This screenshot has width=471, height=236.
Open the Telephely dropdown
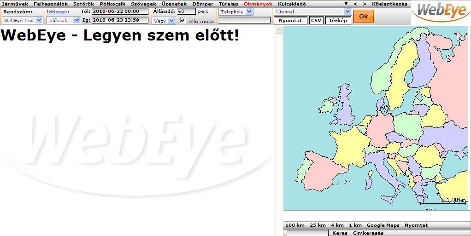point(236,12)
